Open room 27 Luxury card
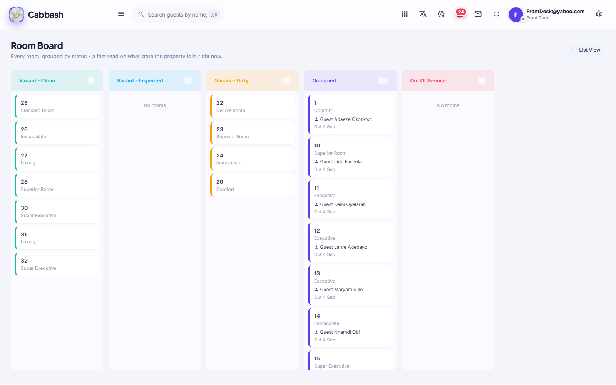The width and height of the screenshot is (616, 385). (57, 159)
